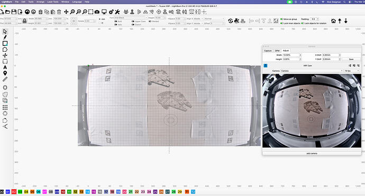Open the Circular Array gear tool

point(5,113)
